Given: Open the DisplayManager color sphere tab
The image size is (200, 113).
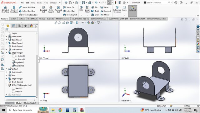Looking at the screenshot, I should pos(31,26).
